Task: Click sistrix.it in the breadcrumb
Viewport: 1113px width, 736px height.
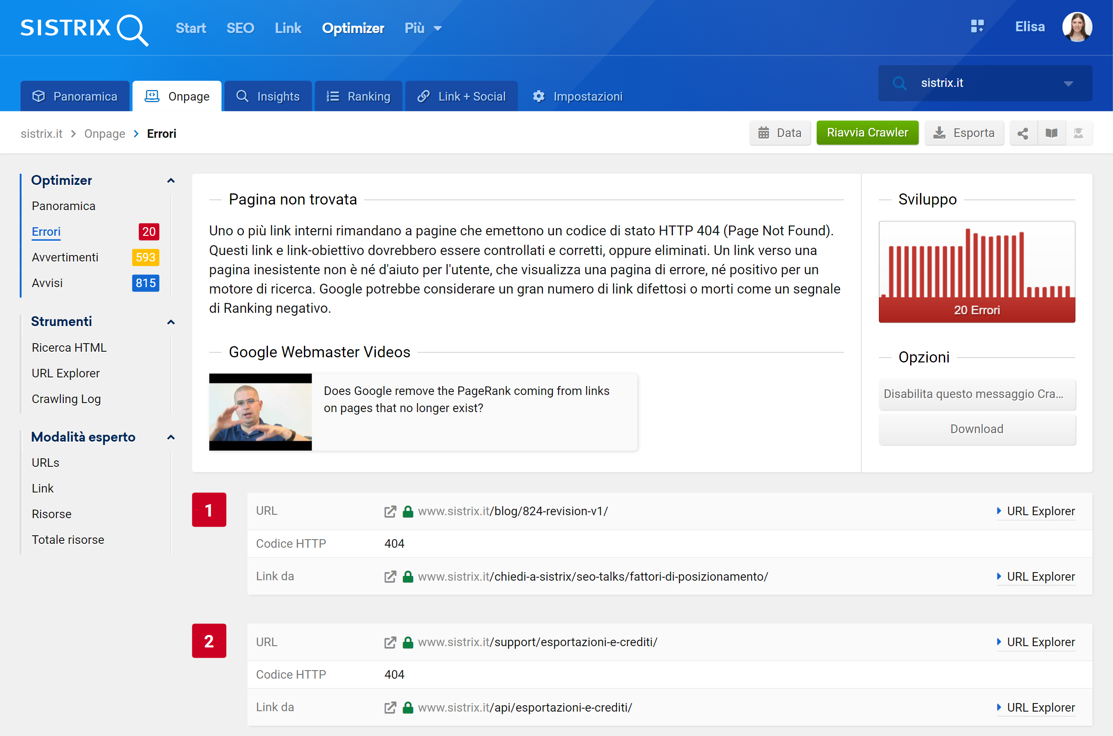Action: 42,134
